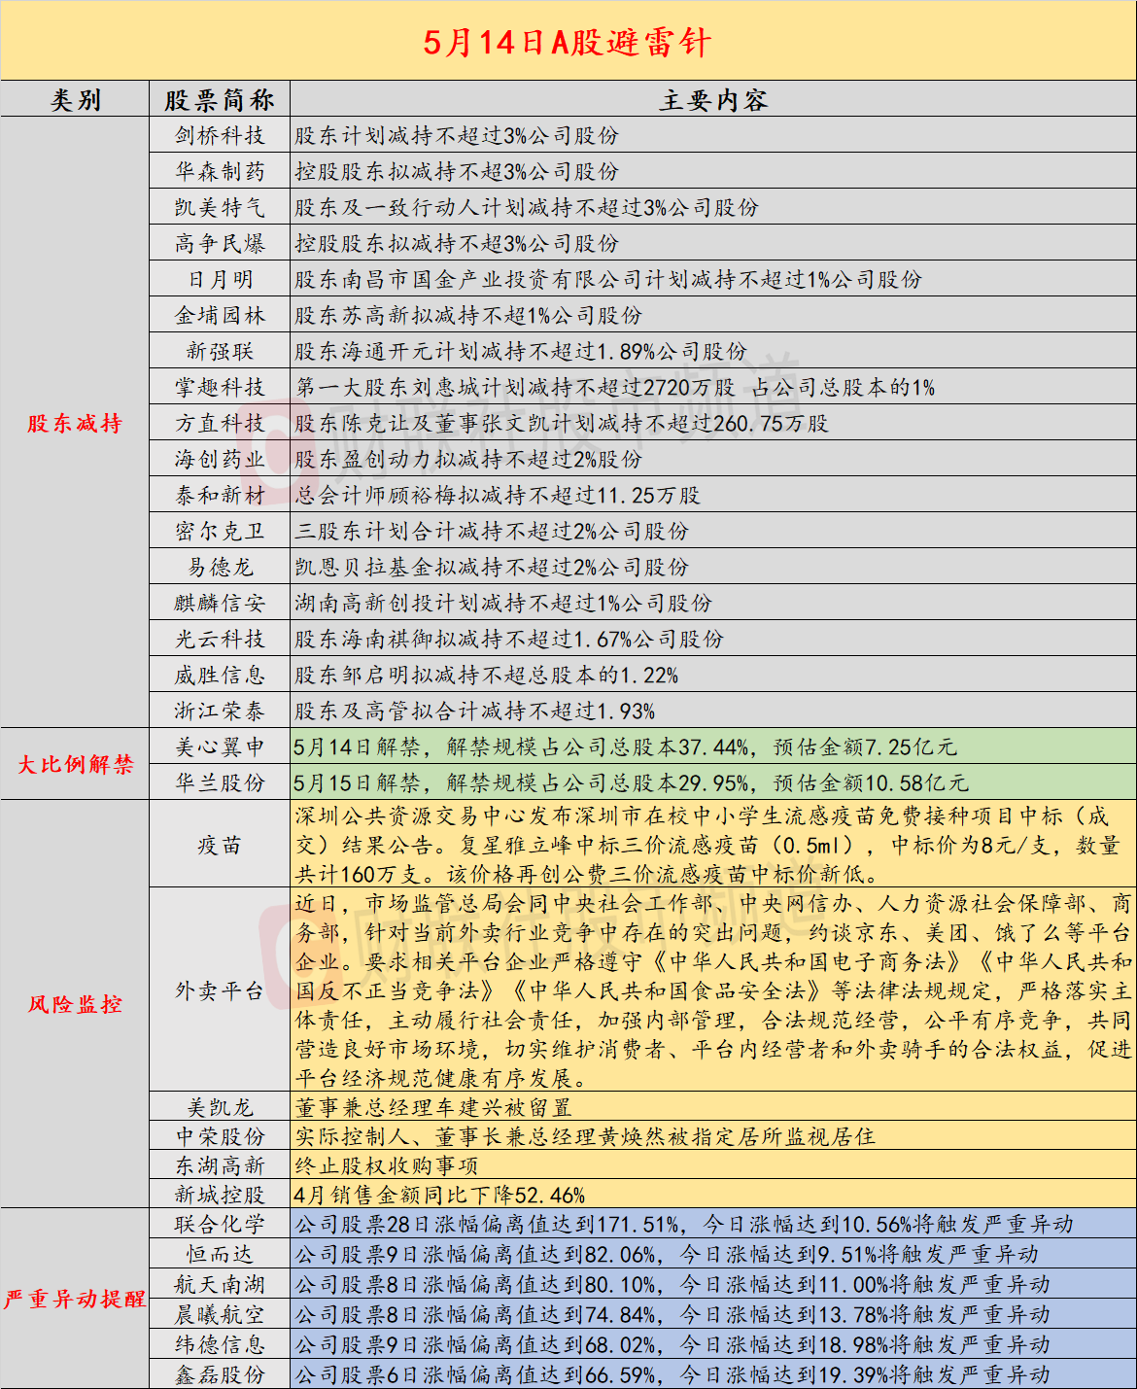
Task: Click 股东计划减持不超过3%公司股份 content cell
Action: coord(713,135)
